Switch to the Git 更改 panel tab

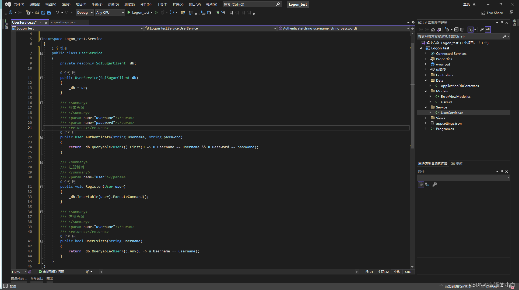[456, 163]
